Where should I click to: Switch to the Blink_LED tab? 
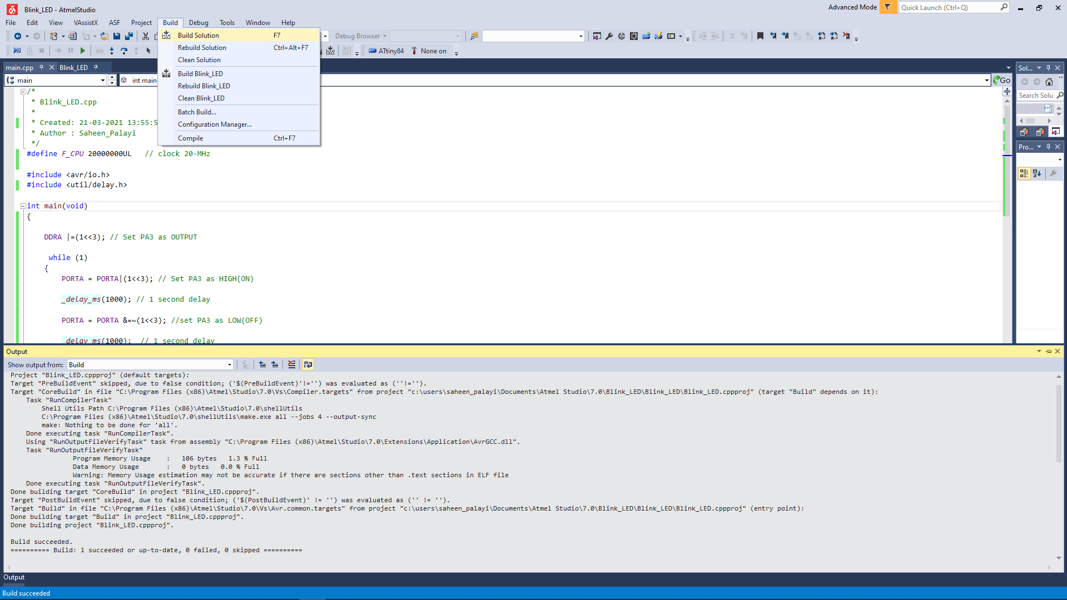coord(73,68)
